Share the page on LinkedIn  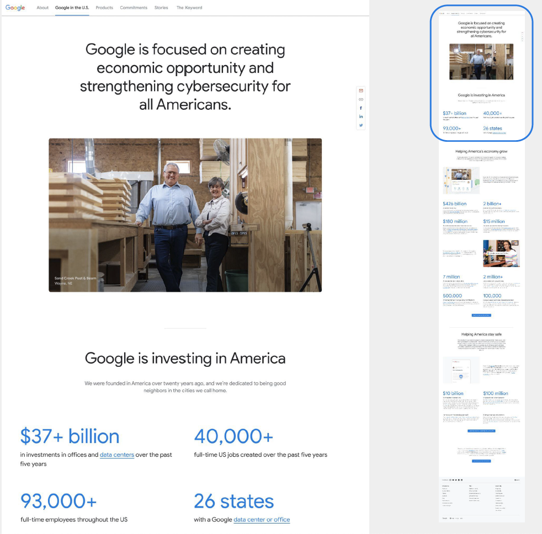(361, 117)
